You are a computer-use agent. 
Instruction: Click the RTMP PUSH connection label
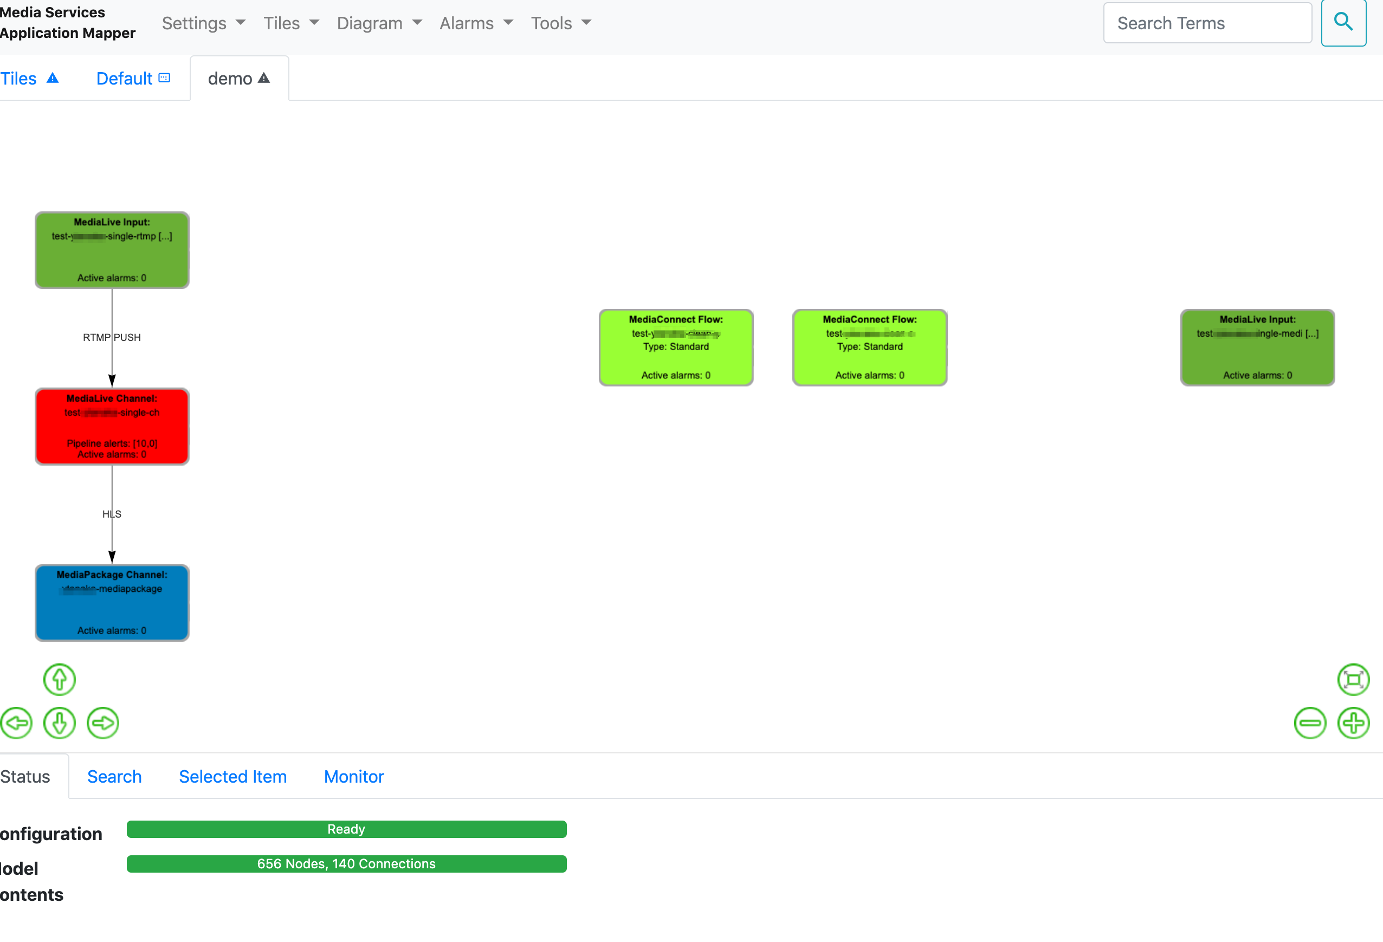(x=112, y=338)
